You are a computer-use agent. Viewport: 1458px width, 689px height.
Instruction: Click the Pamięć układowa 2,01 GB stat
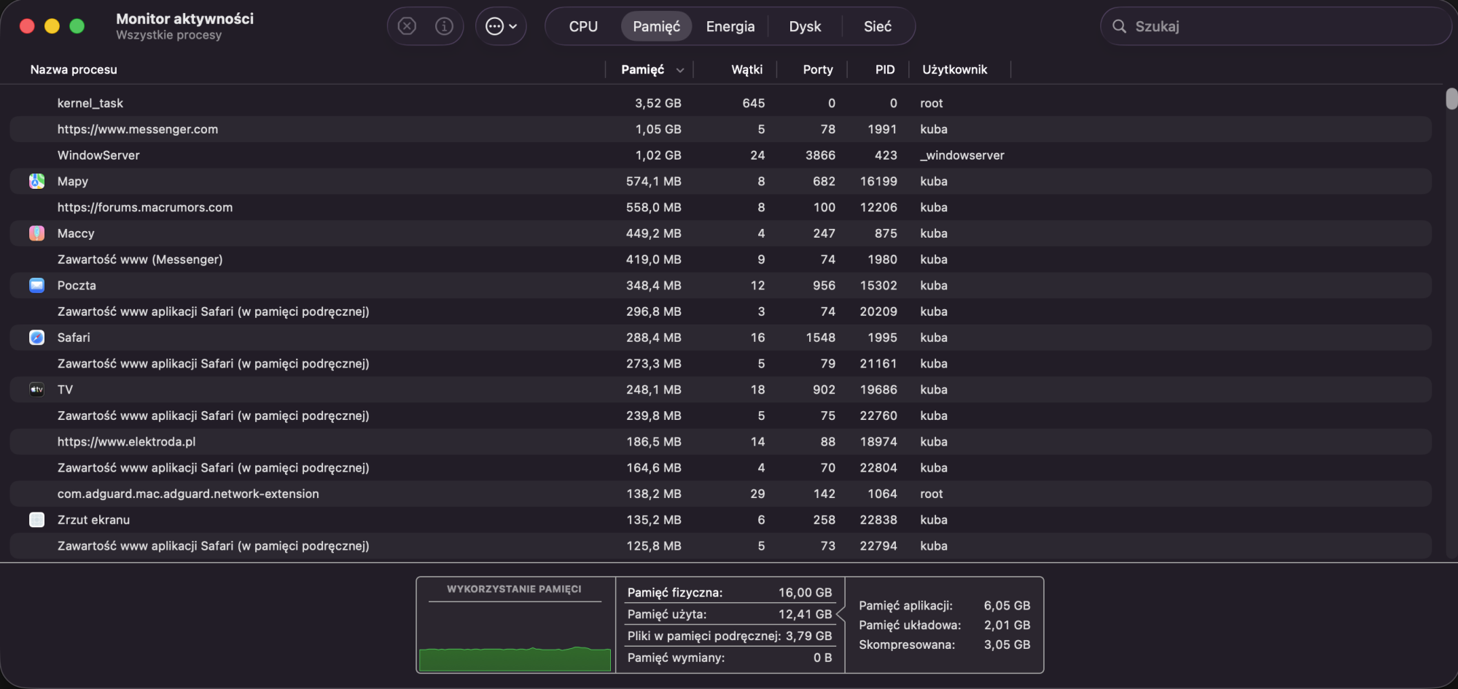point(945,626)
